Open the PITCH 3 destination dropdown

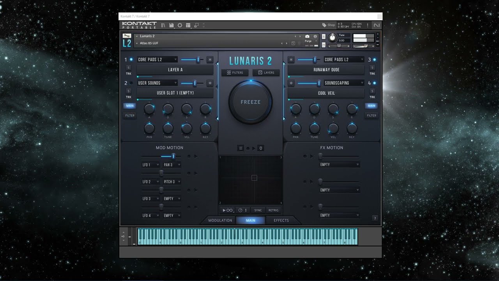(172, 182)
